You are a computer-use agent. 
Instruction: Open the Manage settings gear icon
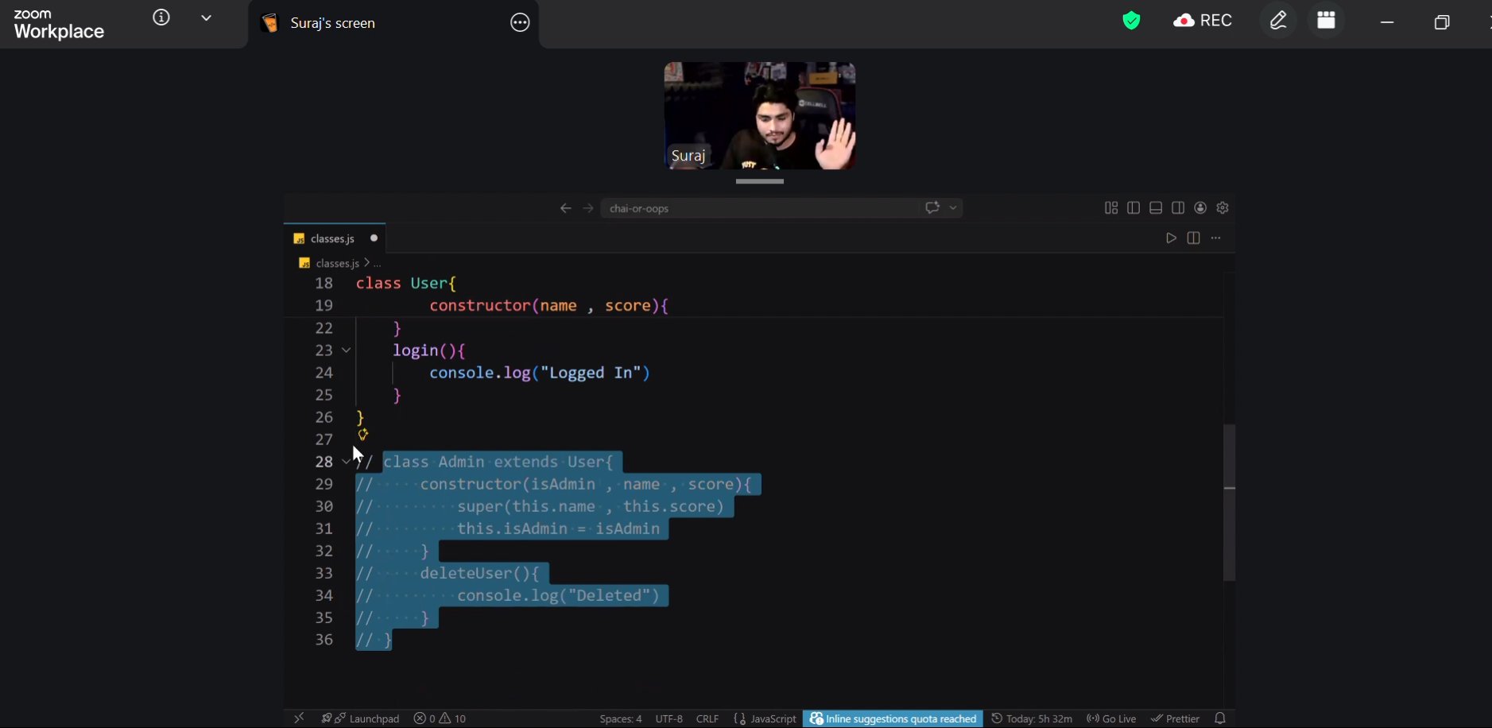[x=1223, y=208]
